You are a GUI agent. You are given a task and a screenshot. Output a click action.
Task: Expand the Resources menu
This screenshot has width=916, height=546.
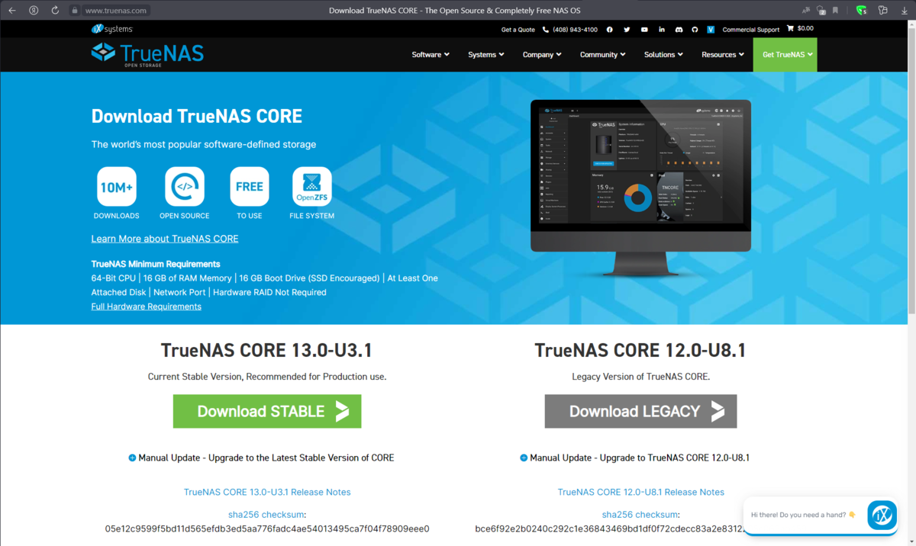tap(723, 55)
